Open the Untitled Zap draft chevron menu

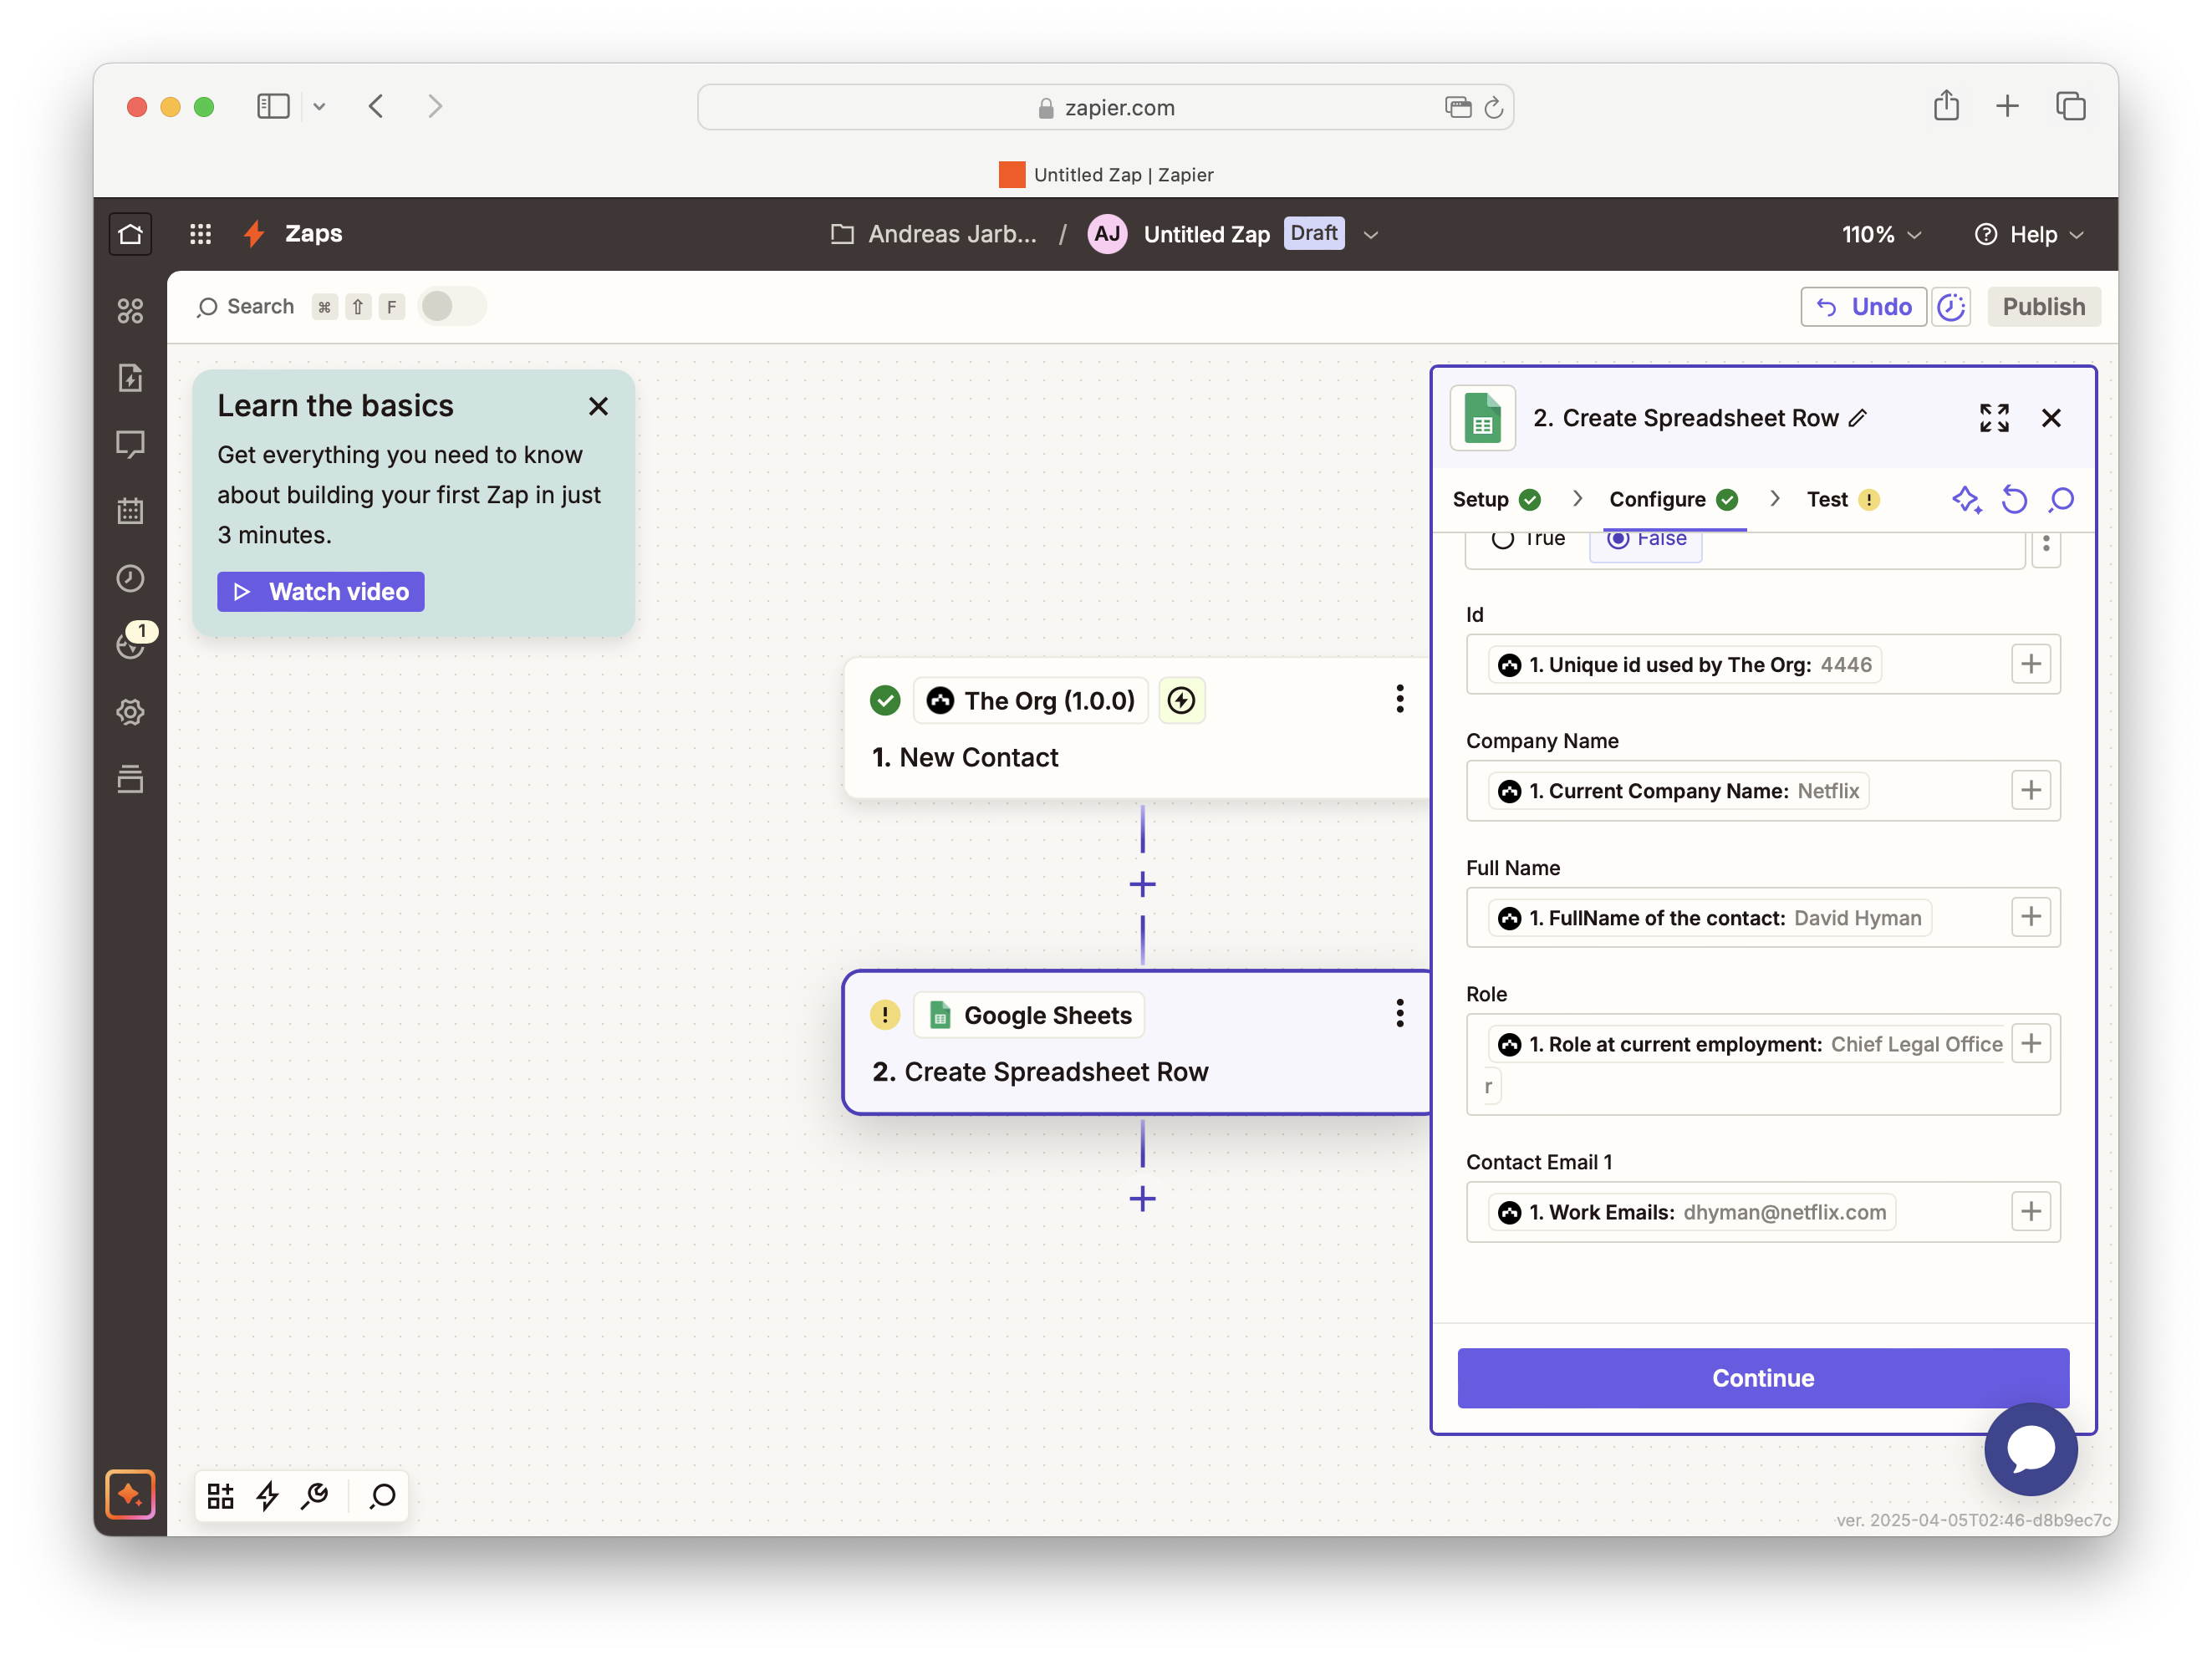(1371, 235)
